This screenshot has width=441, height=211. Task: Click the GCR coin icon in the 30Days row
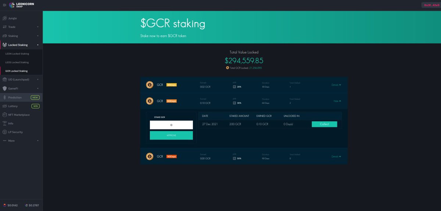150,85
